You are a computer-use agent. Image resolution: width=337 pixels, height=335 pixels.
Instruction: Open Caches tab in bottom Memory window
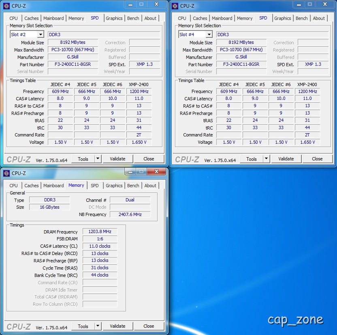[31, 186]
